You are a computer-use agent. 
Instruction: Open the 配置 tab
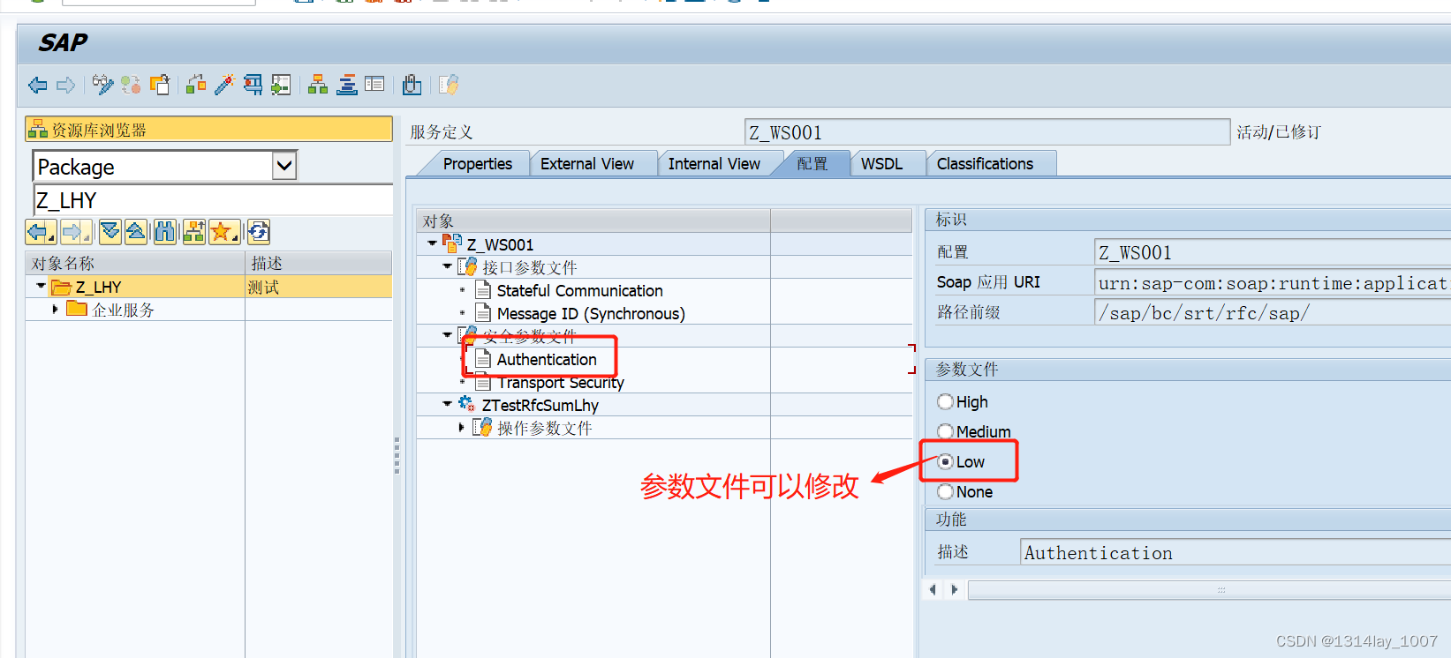click(812, 164)
